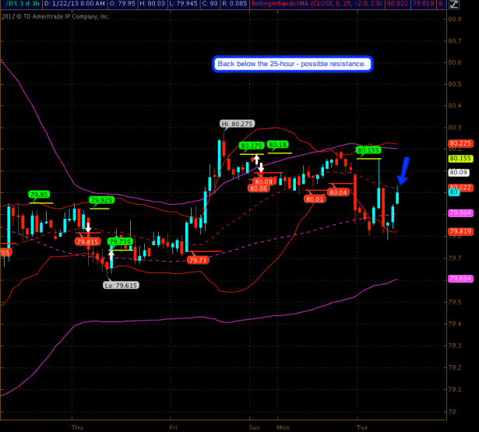Click the red 79.73 price bubble
This screenshot has width=479, height=432.
tap(198, 260)
